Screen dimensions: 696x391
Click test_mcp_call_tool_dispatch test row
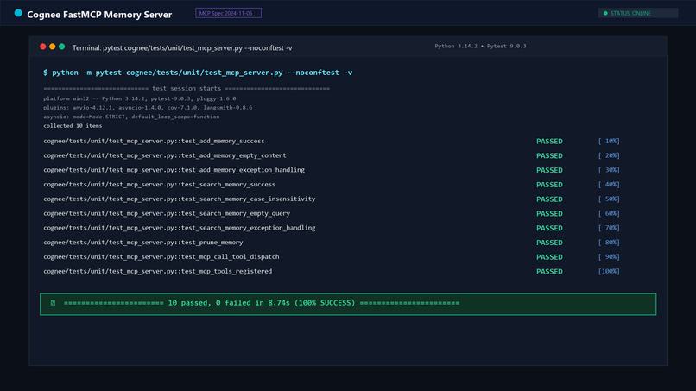click(332, 257)
